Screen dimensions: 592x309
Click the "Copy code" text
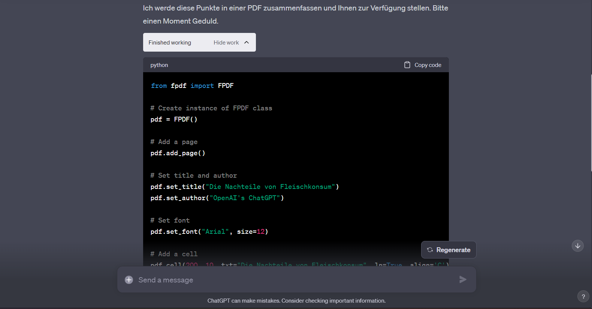(x=428, y=65)
